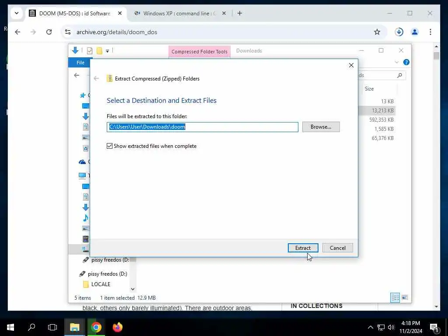Select the 592,353 KB file row
Image resolution: width=448 pixels, height=336 pixels.
tap(381, 120)
